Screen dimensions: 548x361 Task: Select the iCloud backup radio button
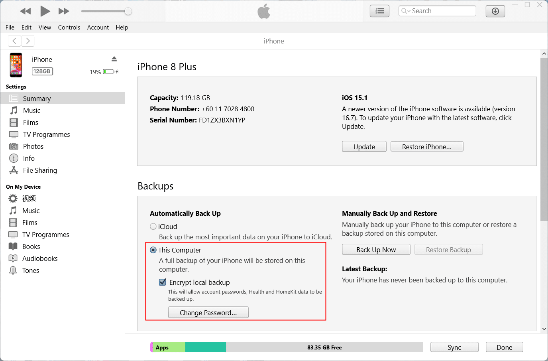point(153,227)
